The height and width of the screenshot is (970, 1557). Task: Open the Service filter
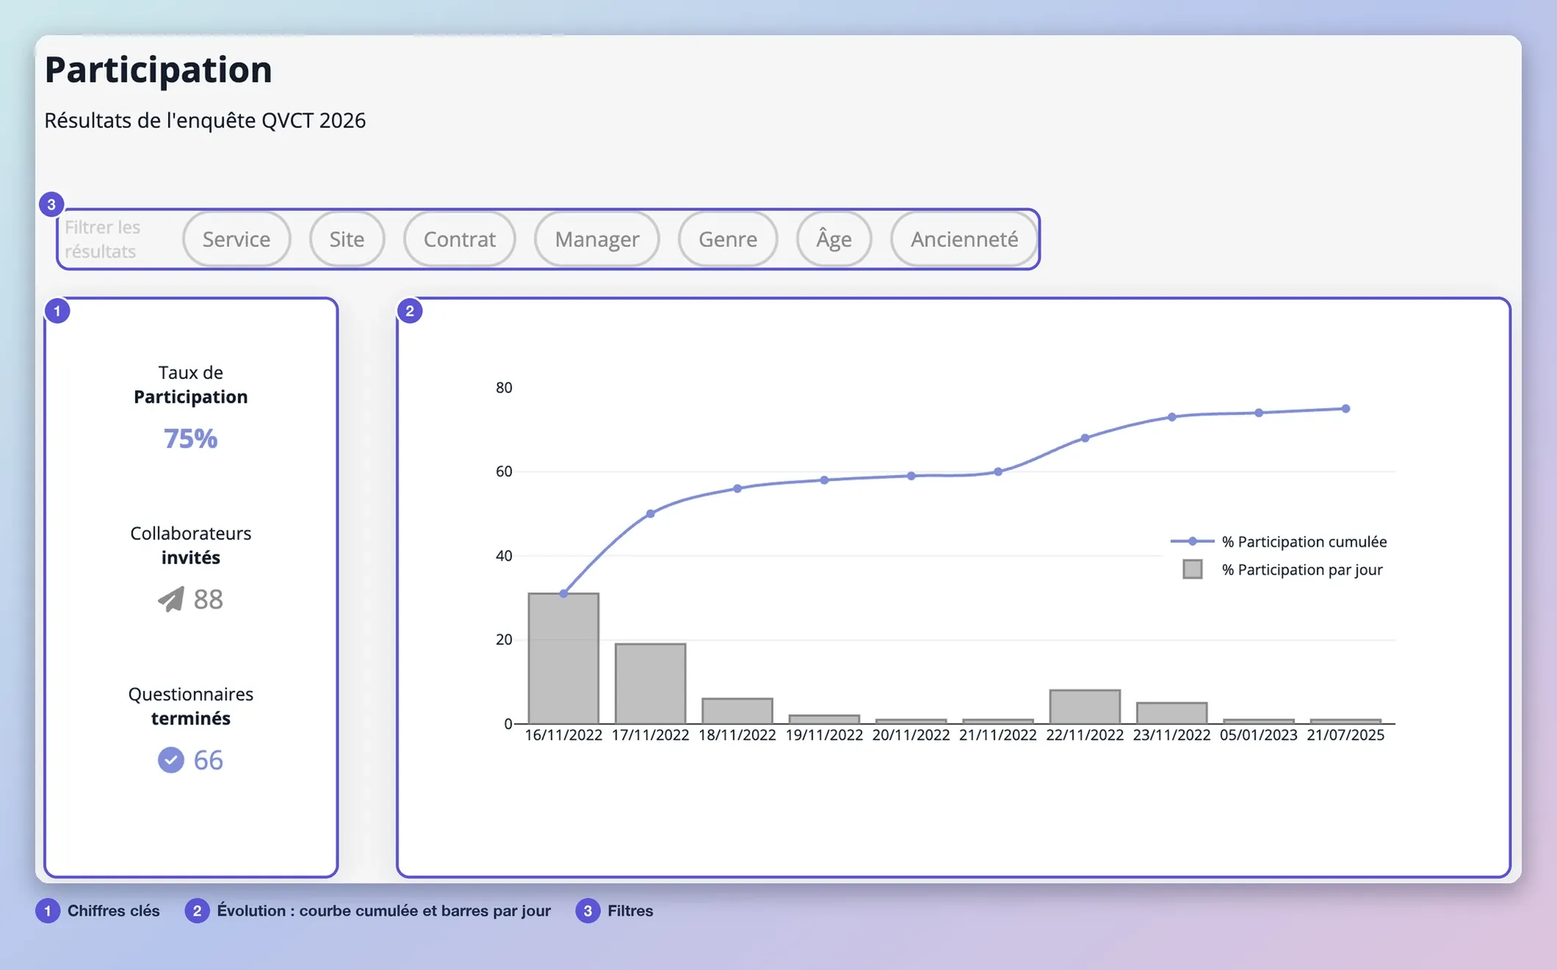(x=236, y=239)
